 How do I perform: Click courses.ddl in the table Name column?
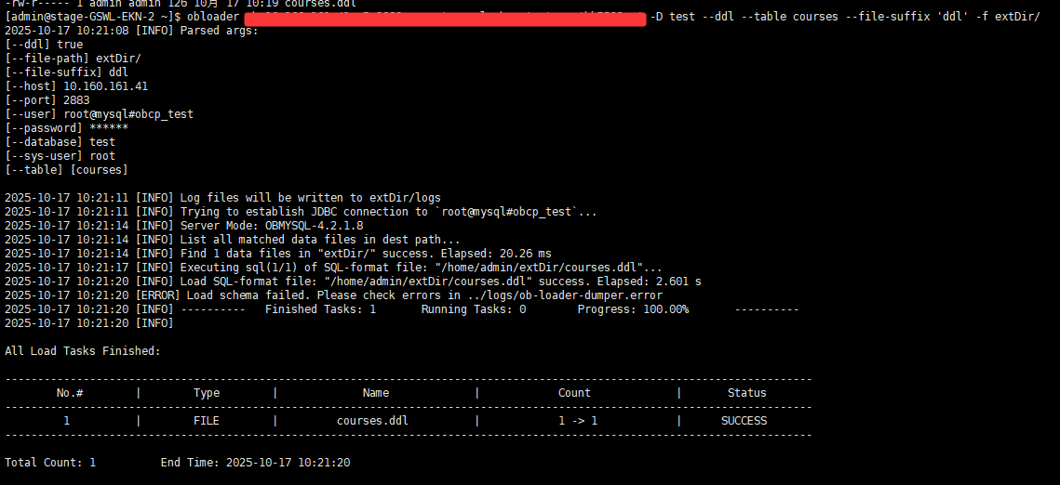click(x=372, y=421)
